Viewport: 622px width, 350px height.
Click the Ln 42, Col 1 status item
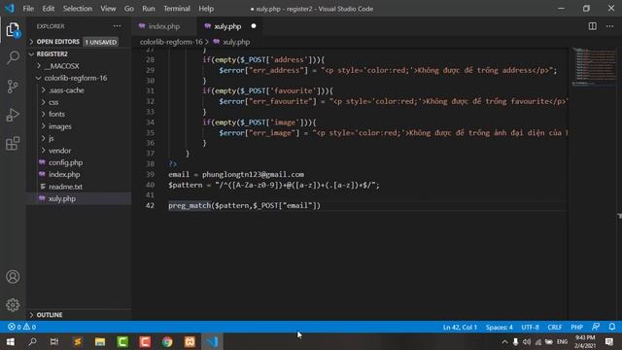point(460,327)
